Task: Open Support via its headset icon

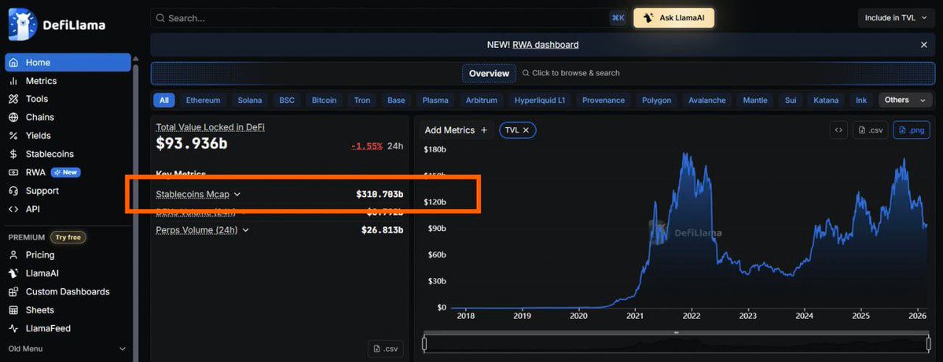Action: click(13, 191)
